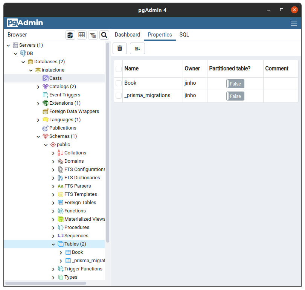The height and width of the screenshot is (290, 305).
Task: Click the Materialized Views icon
Action: pos(61,219)
